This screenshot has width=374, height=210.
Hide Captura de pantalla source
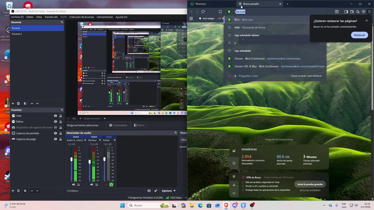click(55, 133)
